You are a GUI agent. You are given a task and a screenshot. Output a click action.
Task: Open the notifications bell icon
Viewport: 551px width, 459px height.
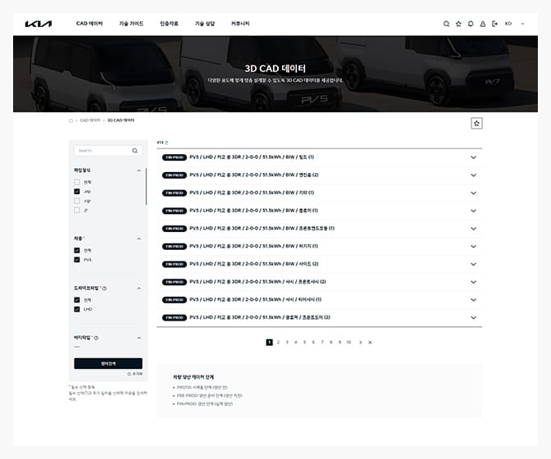pyautogui.click(x=471, y=24)
